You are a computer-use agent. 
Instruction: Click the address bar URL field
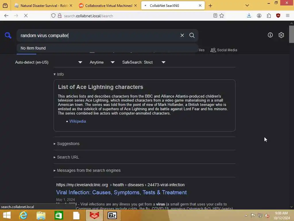click(x=138, y=16)
